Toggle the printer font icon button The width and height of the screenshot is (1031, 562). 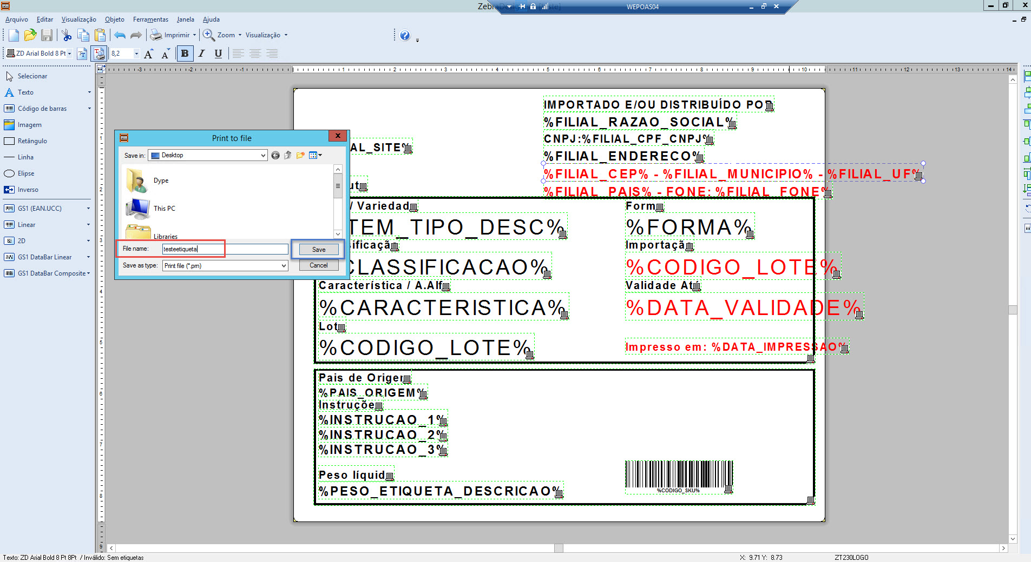(x=100, y=53)
